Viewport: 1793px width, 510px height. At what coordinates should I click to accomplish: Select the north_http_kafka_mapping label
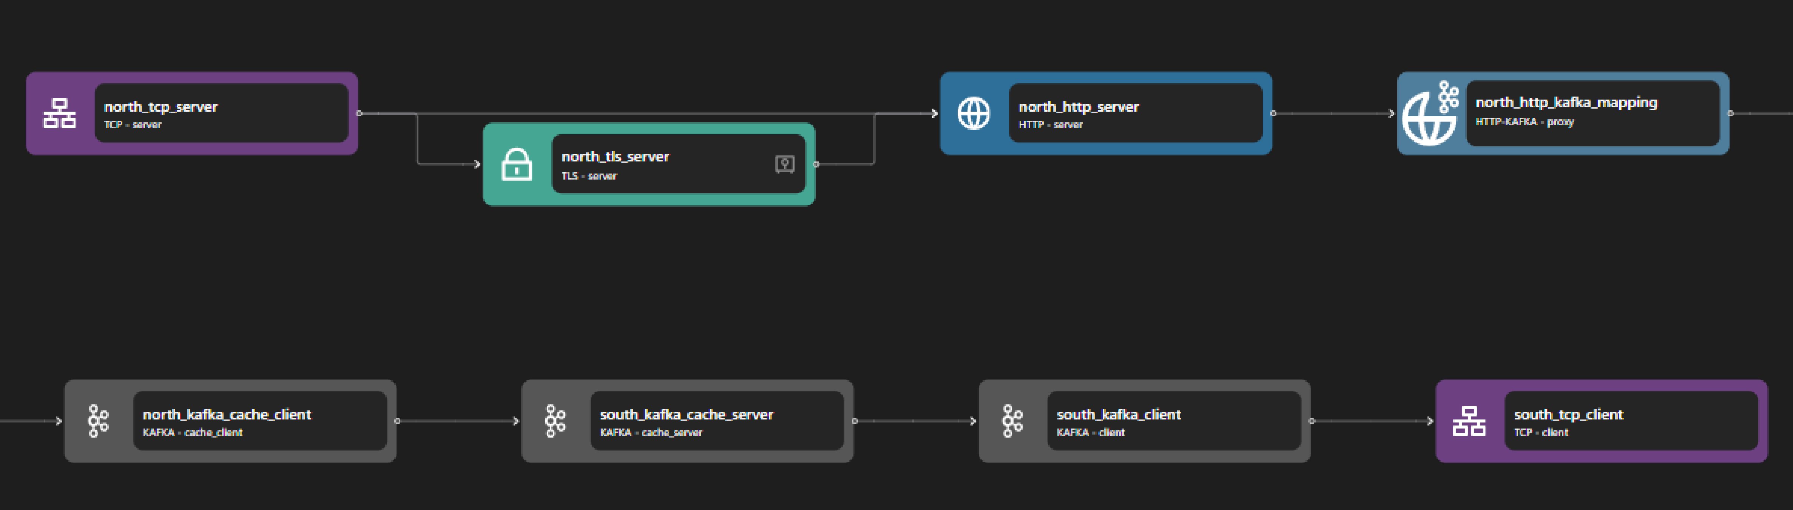click(x=1566, y=103)
